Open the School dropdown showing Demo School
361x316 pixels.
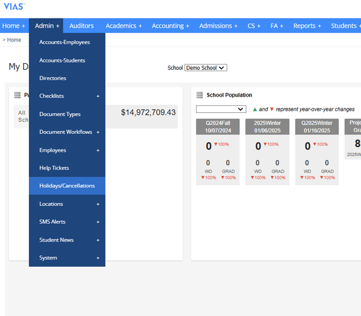point(206,68)
